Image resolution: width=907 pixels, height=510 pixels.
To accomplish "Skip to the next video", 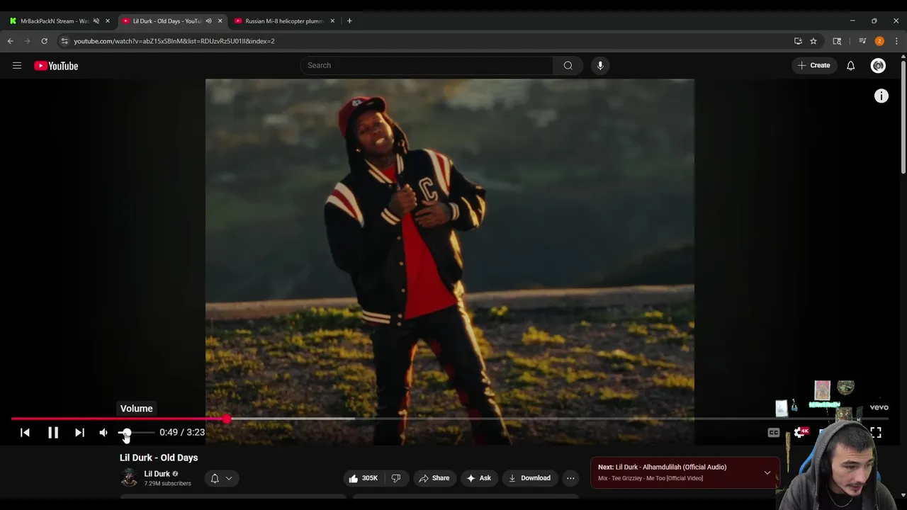I will tap(79, 433).
